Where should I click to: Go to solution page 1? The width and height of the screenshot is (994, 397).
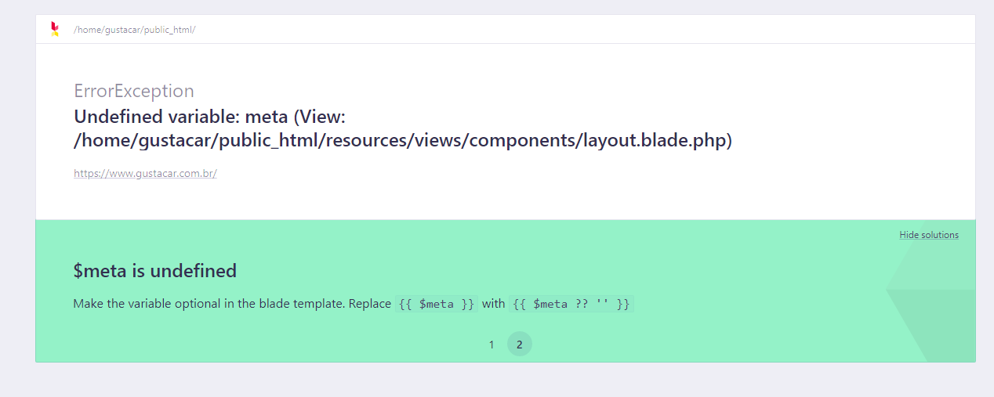pyautogui.click(x=492, y=345)
